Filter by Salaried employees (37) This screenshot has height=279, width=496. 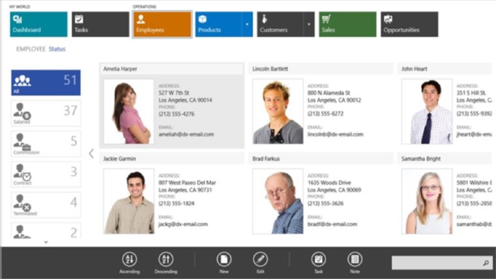point(46,113)
